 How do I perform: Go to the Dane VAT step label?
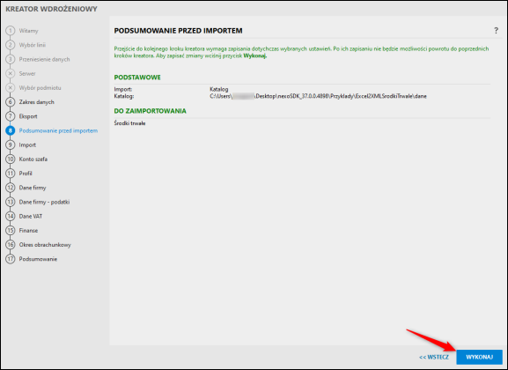[x=31, y=217]
